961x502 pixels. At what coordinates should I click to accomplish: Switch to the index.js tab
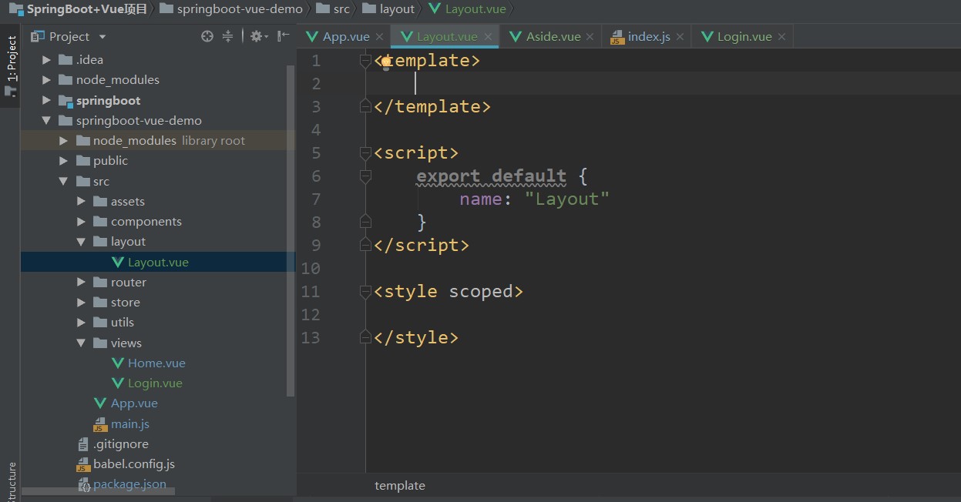click(648, 36)
